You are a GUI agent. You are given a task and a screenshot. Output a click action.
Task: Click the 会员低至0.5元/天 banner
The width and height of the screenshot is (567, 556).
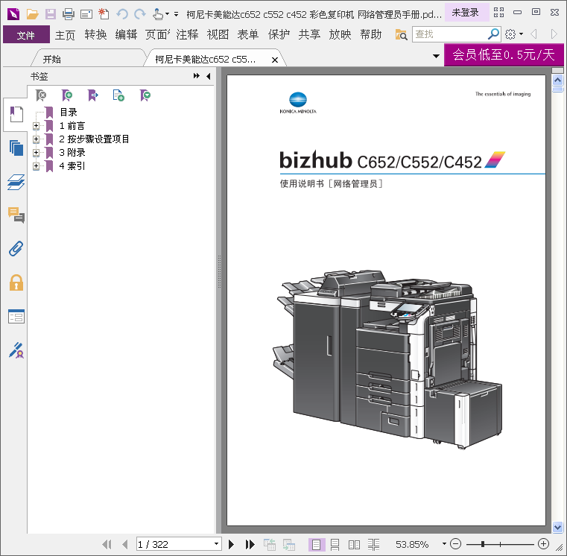(504, 54)
